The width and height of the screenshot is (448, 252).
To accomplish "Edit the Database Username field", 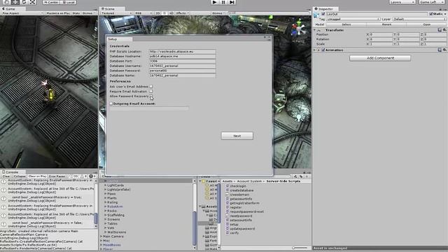I will [182, 66].
